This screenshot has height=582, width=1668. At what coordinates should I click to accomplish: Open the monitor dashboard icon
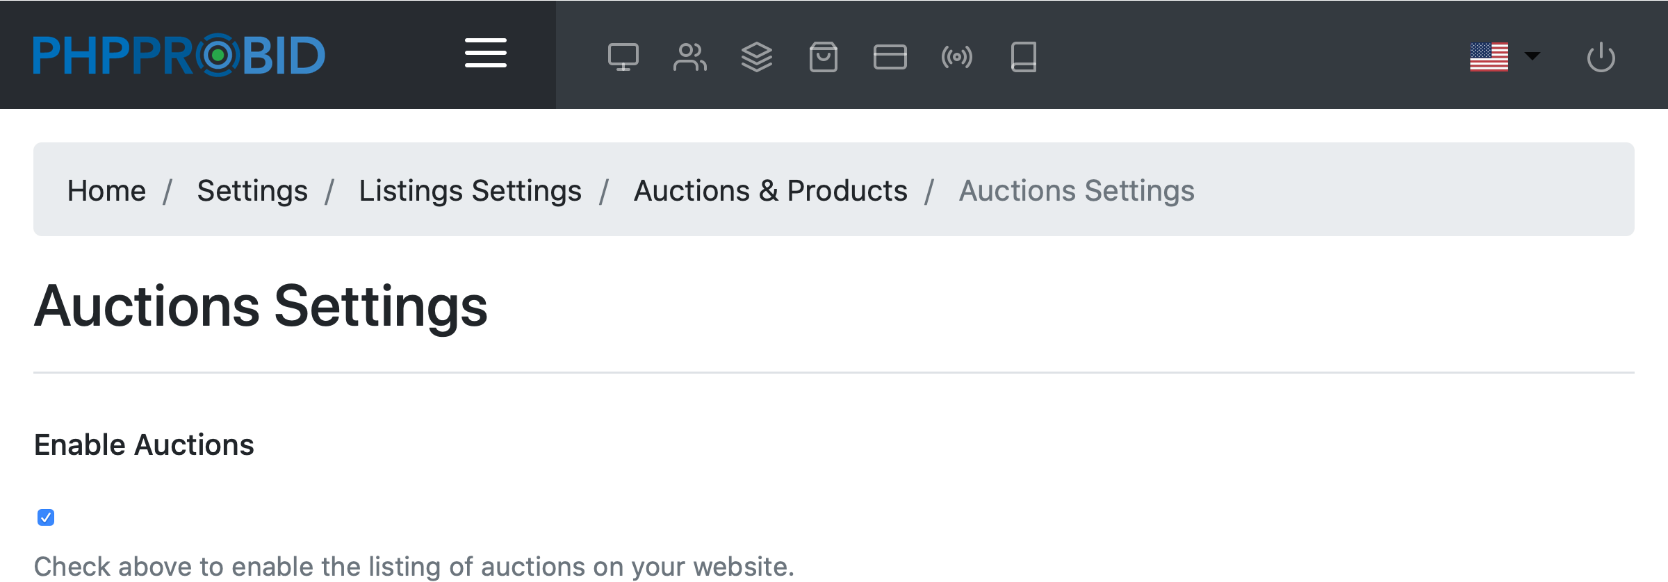623,57
